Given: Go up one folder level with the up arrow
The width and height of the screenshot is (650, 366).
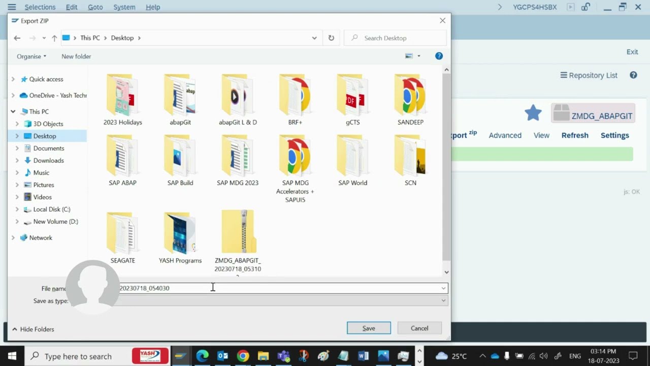Looking at the screenshot, I should 54,38.
